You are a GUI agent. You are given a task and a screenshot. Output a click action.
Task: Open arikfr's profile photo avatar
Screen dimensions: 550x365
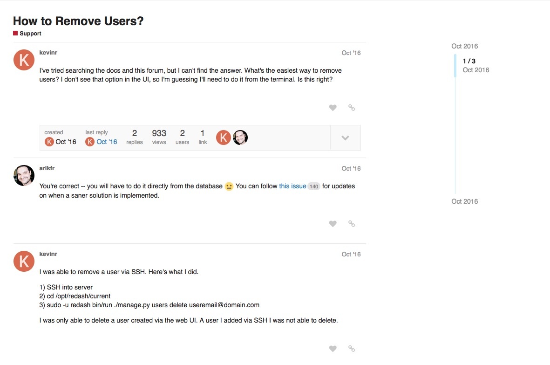(24, 175)
